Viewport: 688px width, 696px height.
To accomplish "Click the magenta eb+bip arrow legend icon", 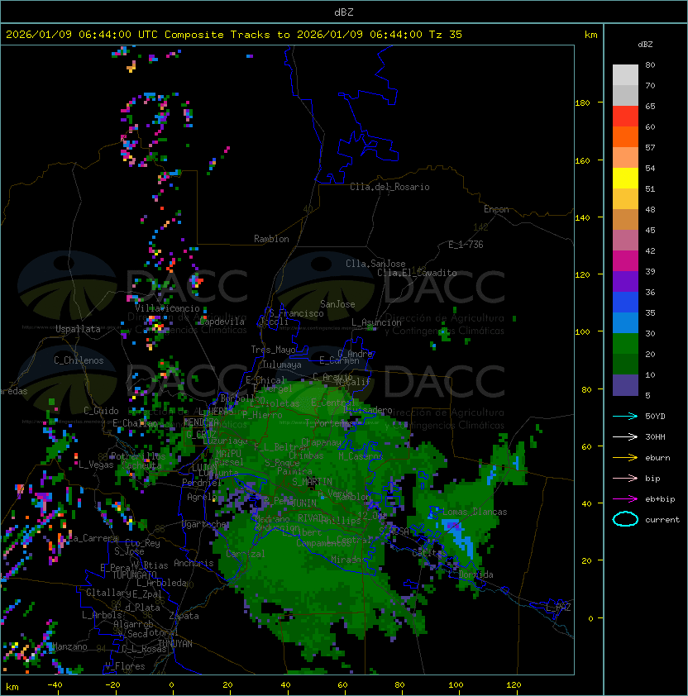I will pos(625,499).
